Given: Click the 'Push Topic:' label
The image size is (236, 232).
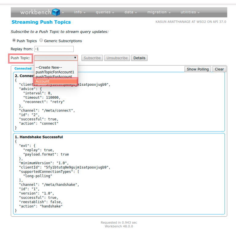Looking at the screenshot, I should 21,58.
